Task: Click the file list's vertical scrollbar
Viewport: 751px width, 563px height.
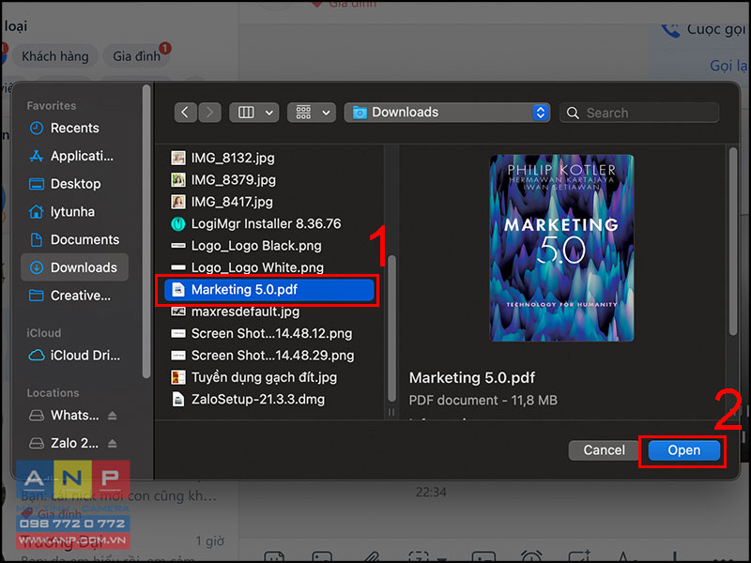Action: pyautogui.click(x=391, y=328)
